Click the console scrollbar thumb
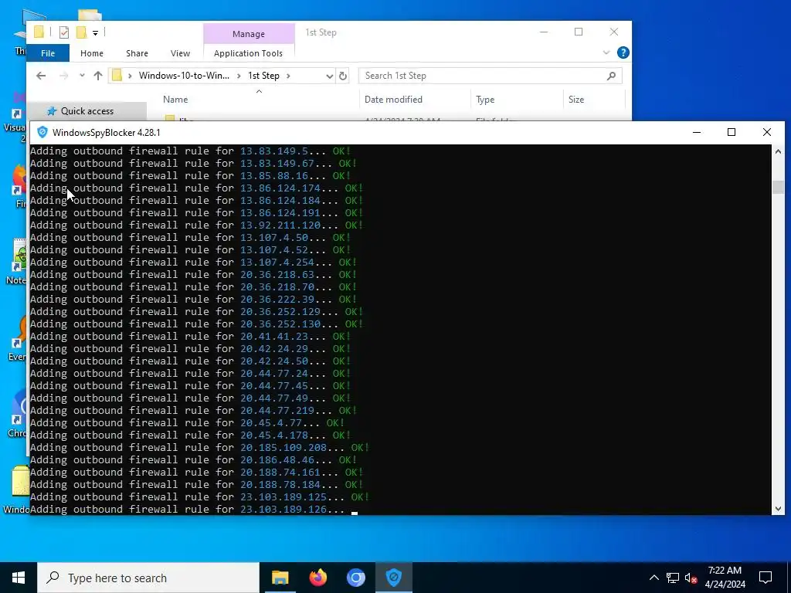 pyautogui.click(x=778, y=187)
